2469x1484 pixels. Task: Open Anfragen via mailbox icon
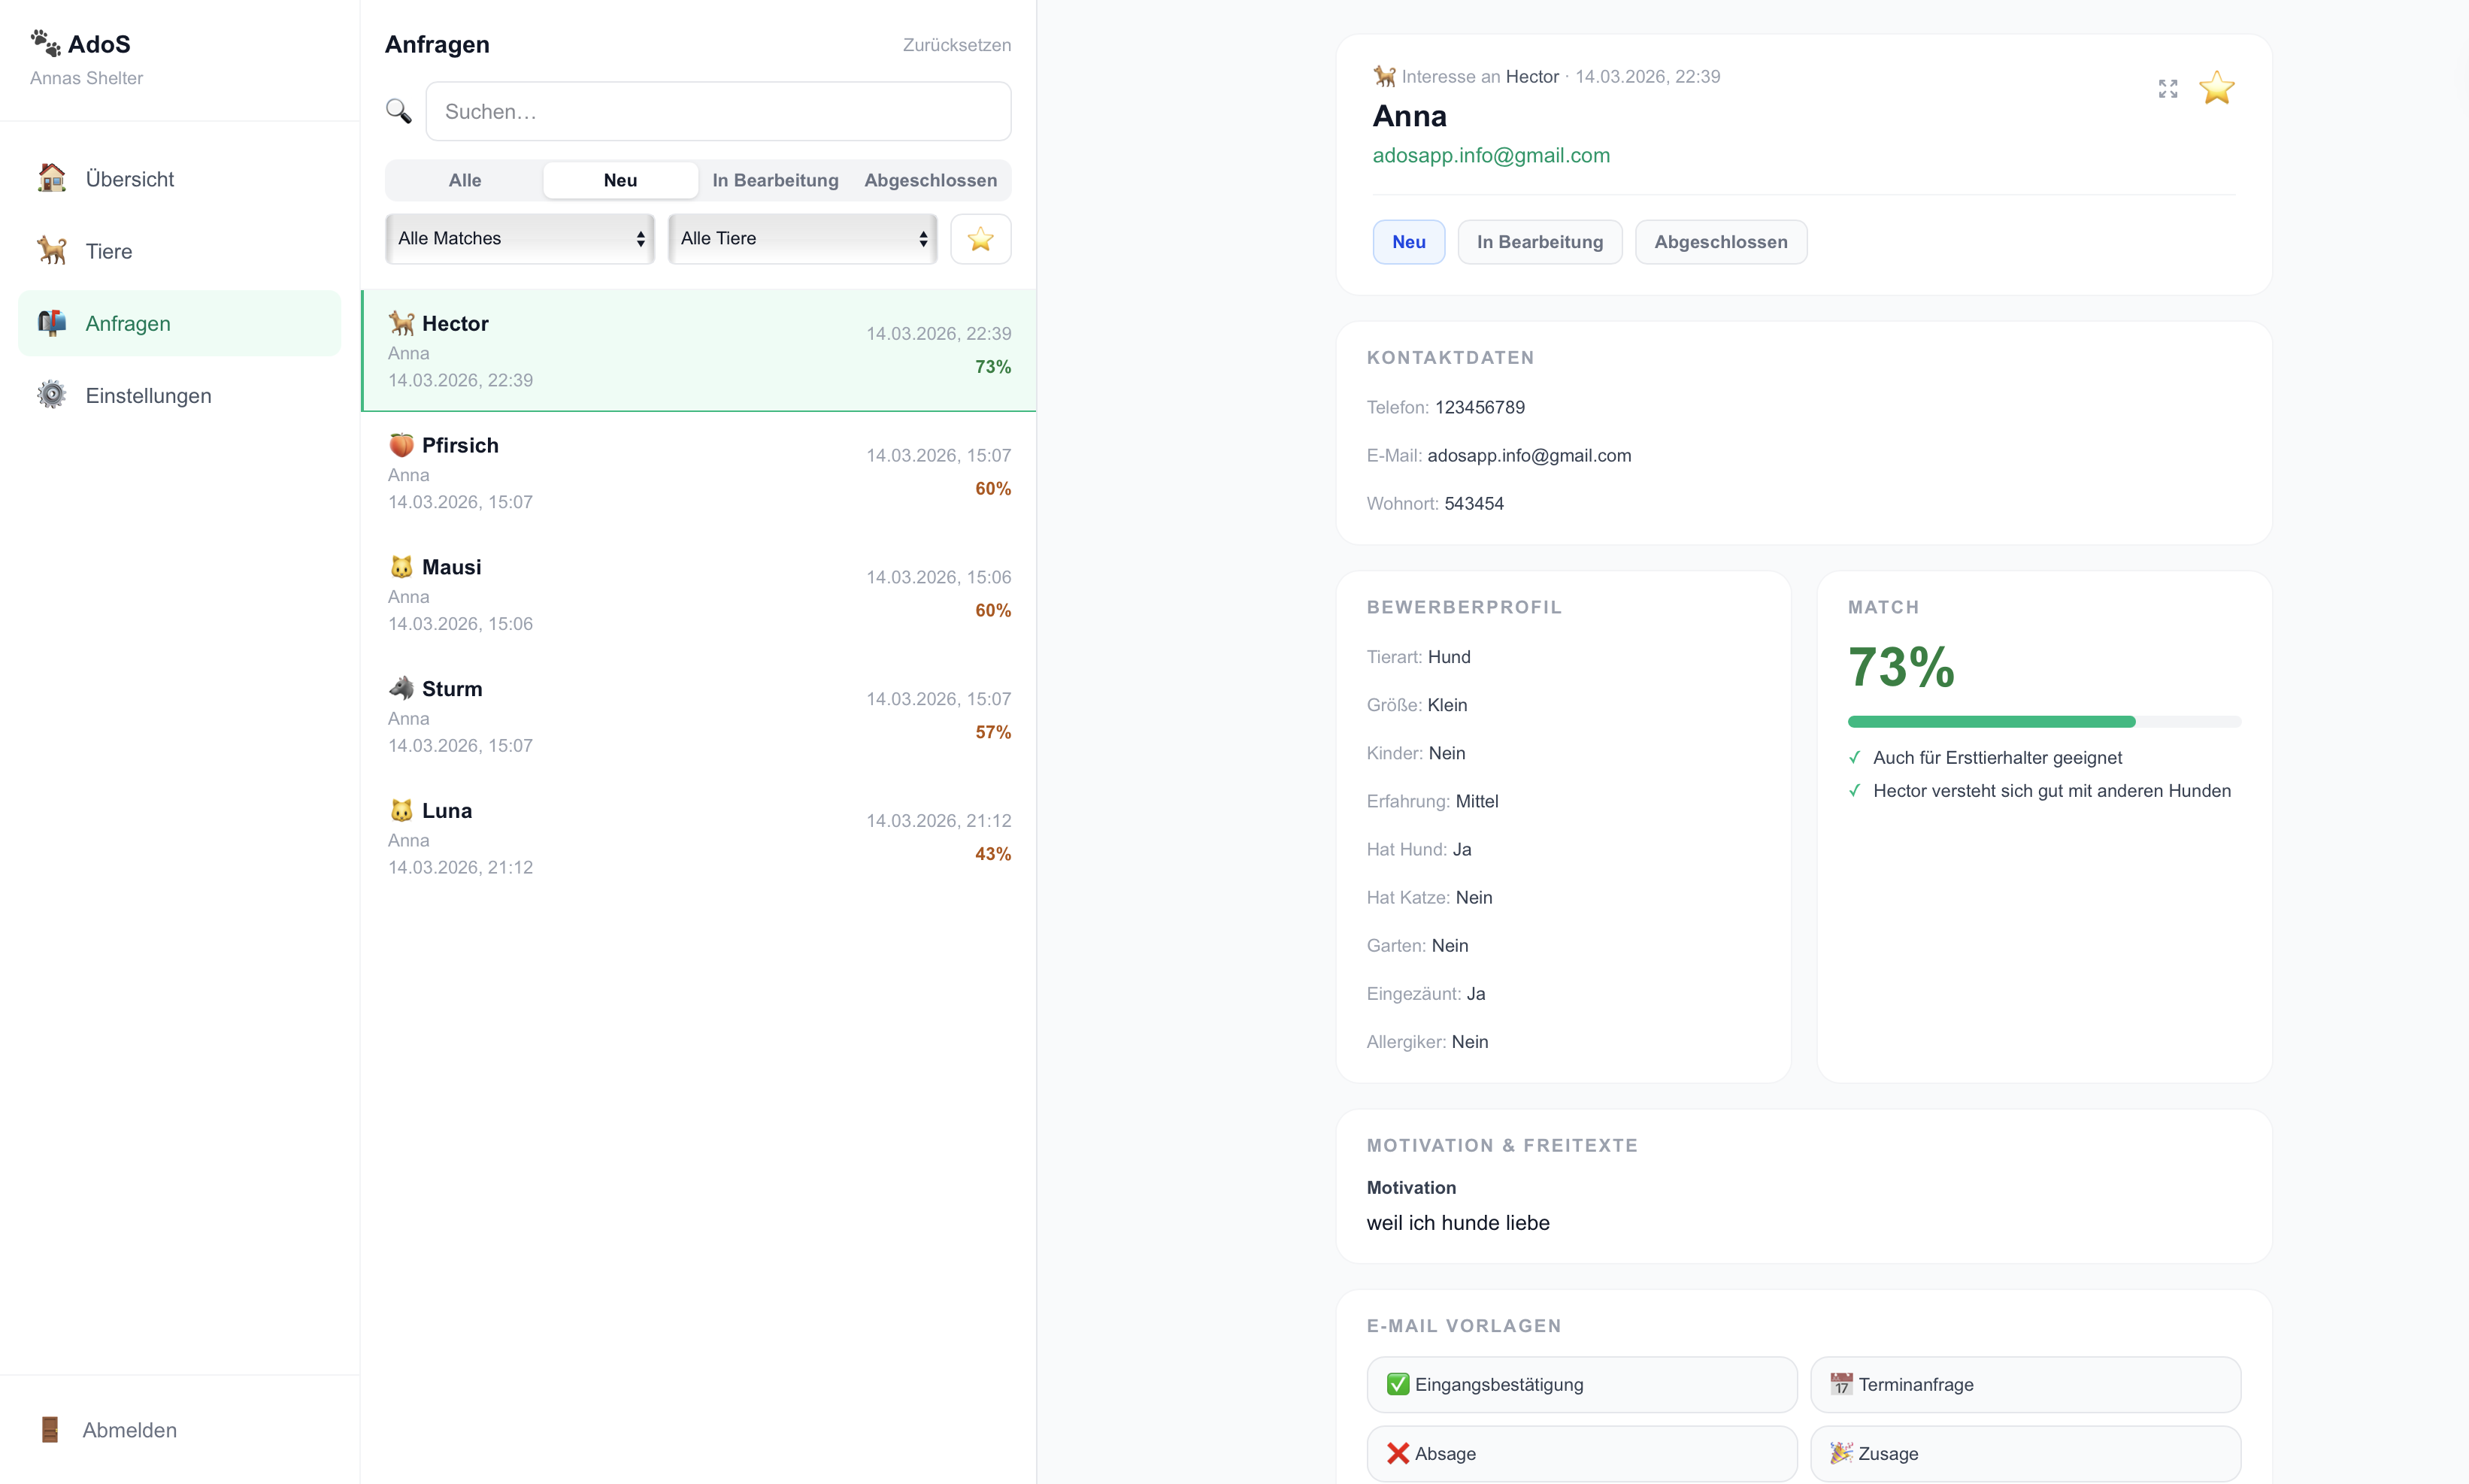pos(52,323)
